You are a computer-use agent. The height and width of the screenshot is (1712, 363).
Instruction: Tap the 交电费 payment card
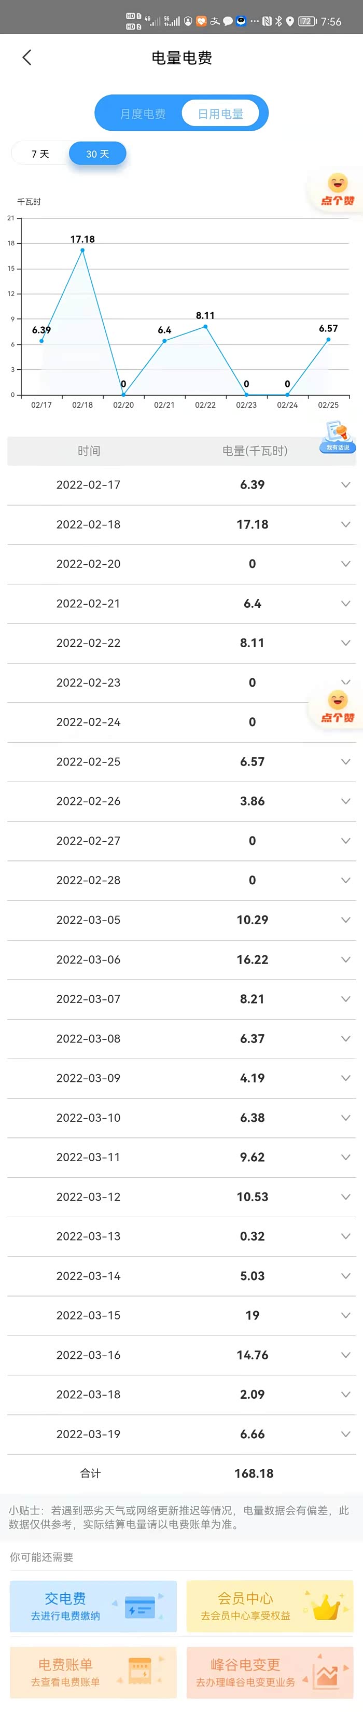pos(93,1606)
